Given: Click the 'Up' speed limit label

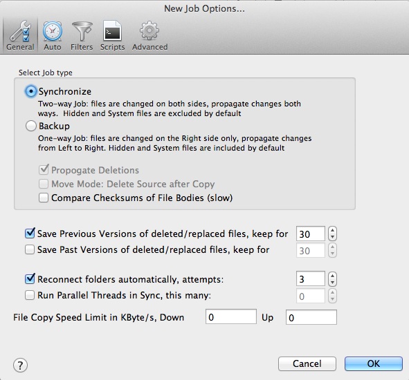Looking at the screenshot, I should [267, 318].
